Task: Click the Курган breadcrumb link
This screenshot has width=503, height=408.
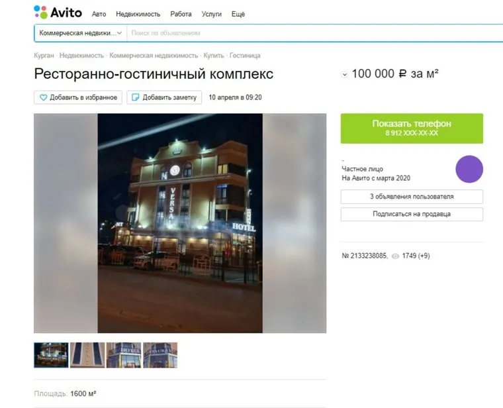Action: pos(44,56)
